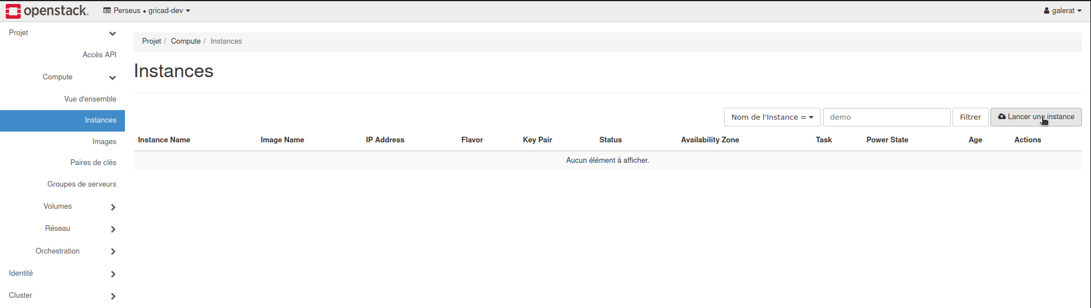
Task: Click Projet in the breadcrumb
Action: coord(152,41)
